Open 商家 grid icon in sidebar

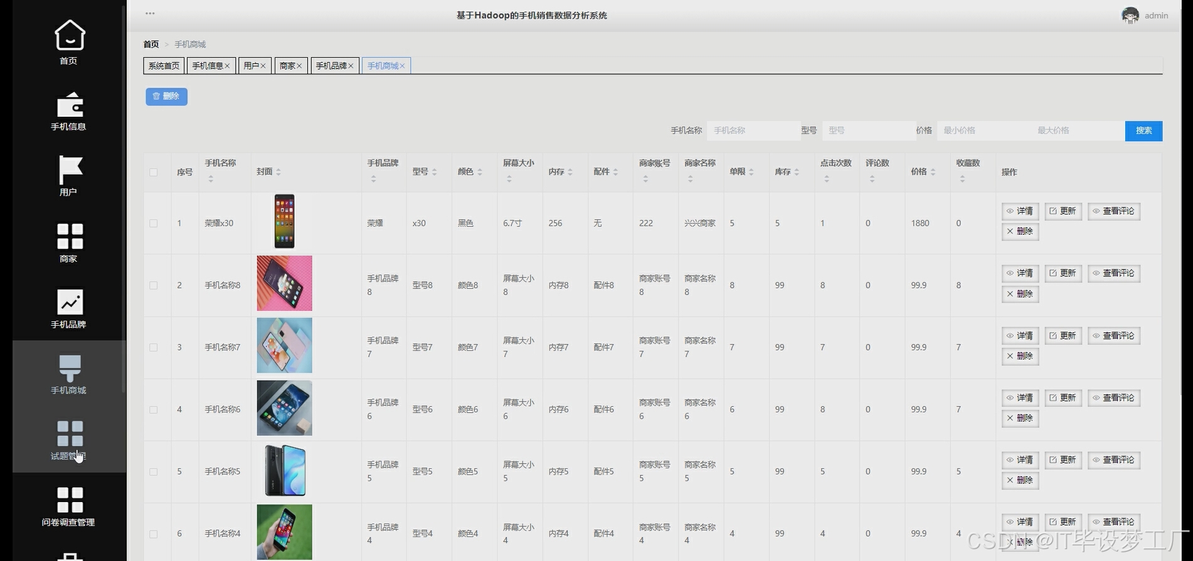[70, 237]
